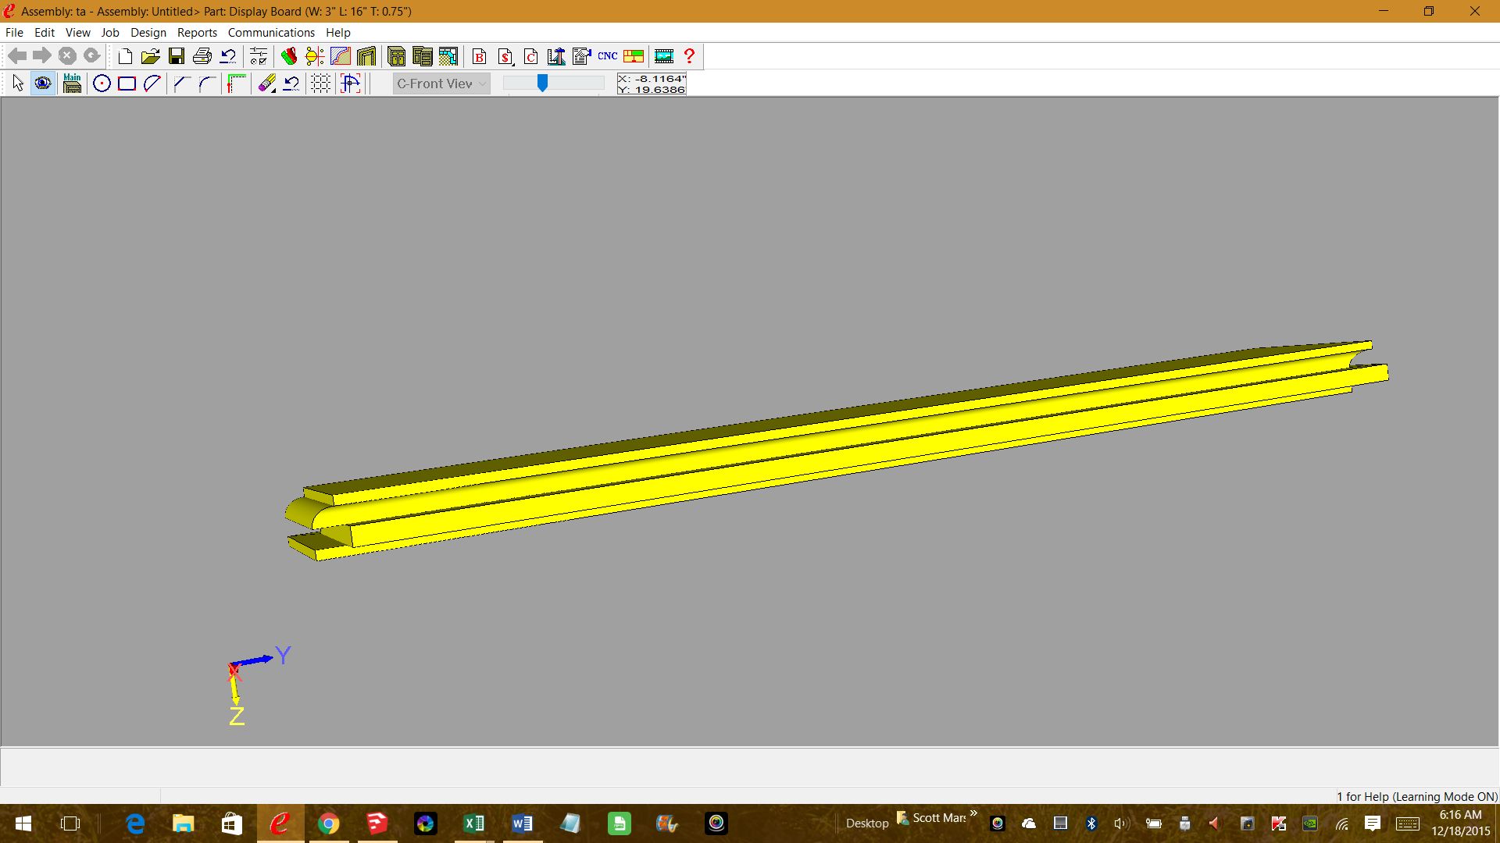Expand the C-Front View dropdown

pyautogui.click(x=441, y=84)
